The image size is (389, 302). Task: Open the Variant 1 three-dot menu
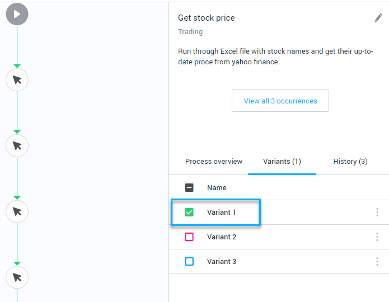tap(377, 213)
